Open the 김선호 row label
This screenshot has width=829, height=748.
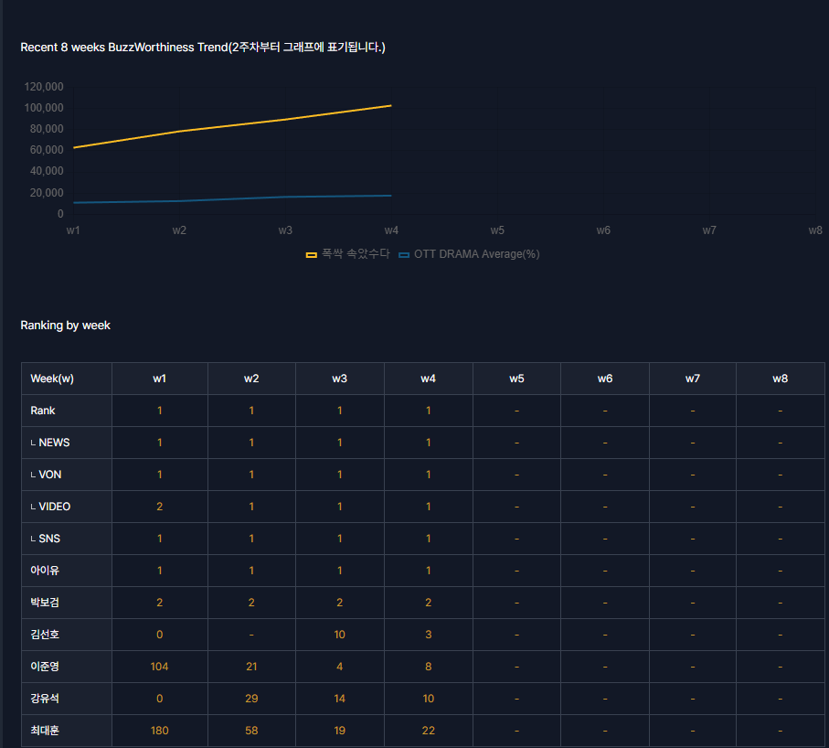pyautogui.click(x=45, y=635)
